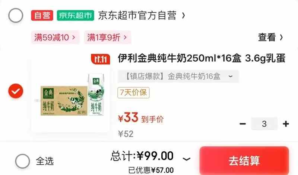This screenshot has height=175, width=298.
Task: Click the ¥33 到手价 price label
Action: 141,118
